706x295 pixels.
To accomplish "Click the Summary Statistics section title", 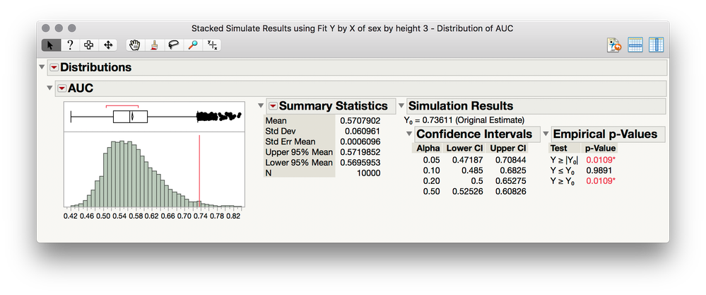I will pyautogui.click(x=333, y=106).
